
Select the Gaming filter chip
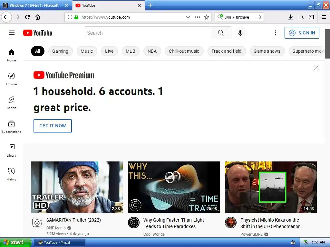pyautogui.click(x=60, y=51)
